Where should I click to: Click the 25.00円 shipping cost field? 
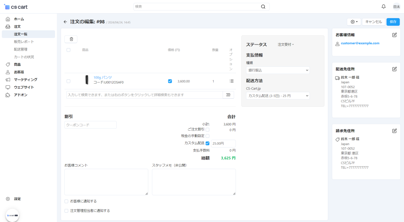pos(223,144)
